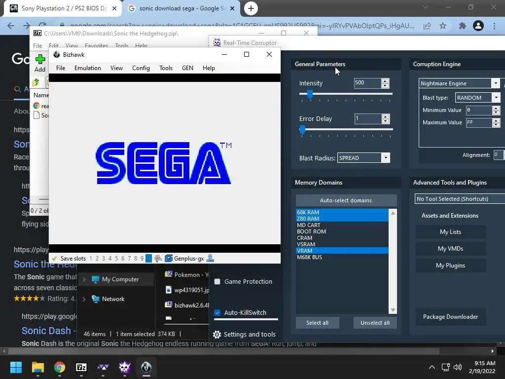Image resolution: width=505 pixels, height=379 pixels.
Task: Select MD CART memory domain
Action: click(342, 225)
